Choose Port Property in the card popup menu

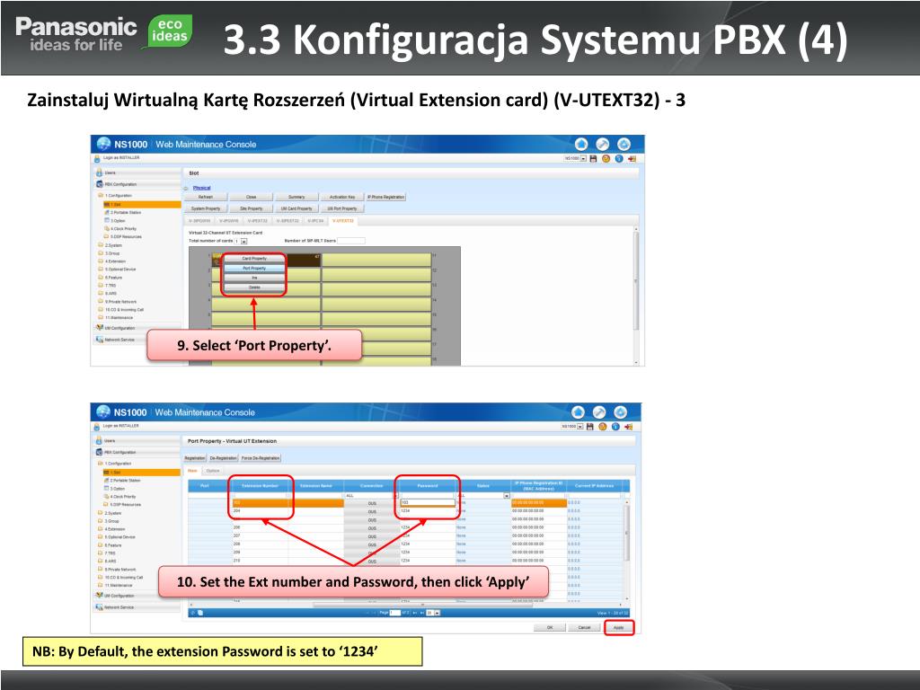pos(254,268)
